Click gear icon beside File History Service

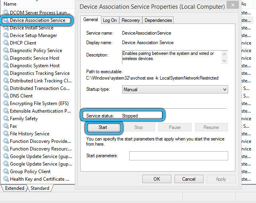click(6, 133)
